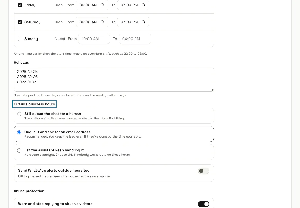Click into the Holidays date list textarea

(114, 79)
